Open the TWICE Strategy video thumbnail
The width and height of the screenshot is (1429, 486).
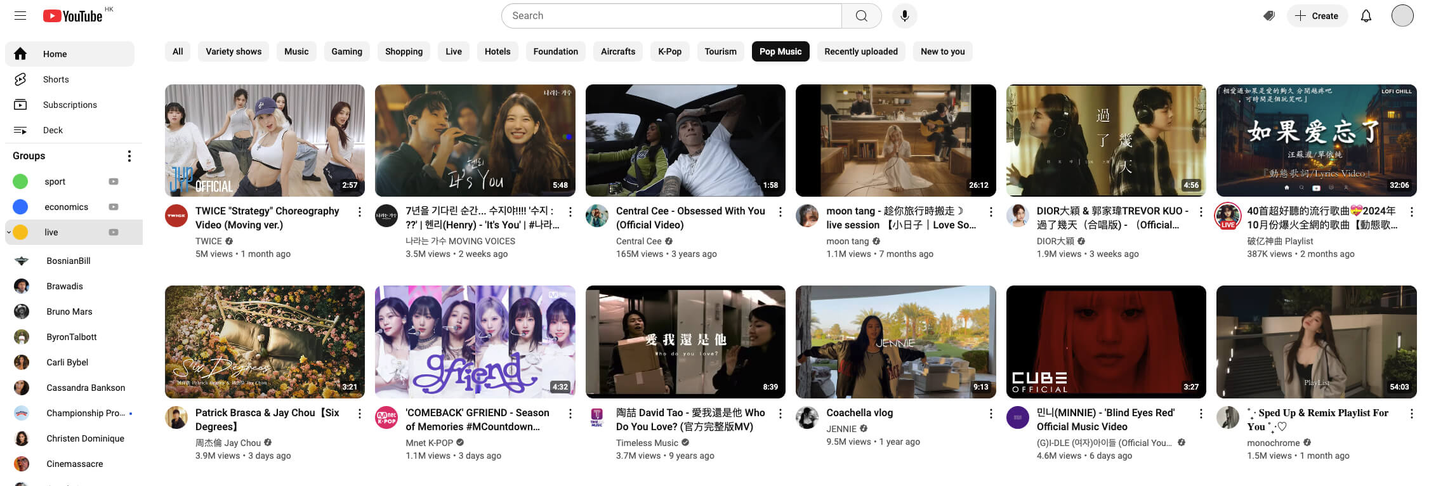265,140
